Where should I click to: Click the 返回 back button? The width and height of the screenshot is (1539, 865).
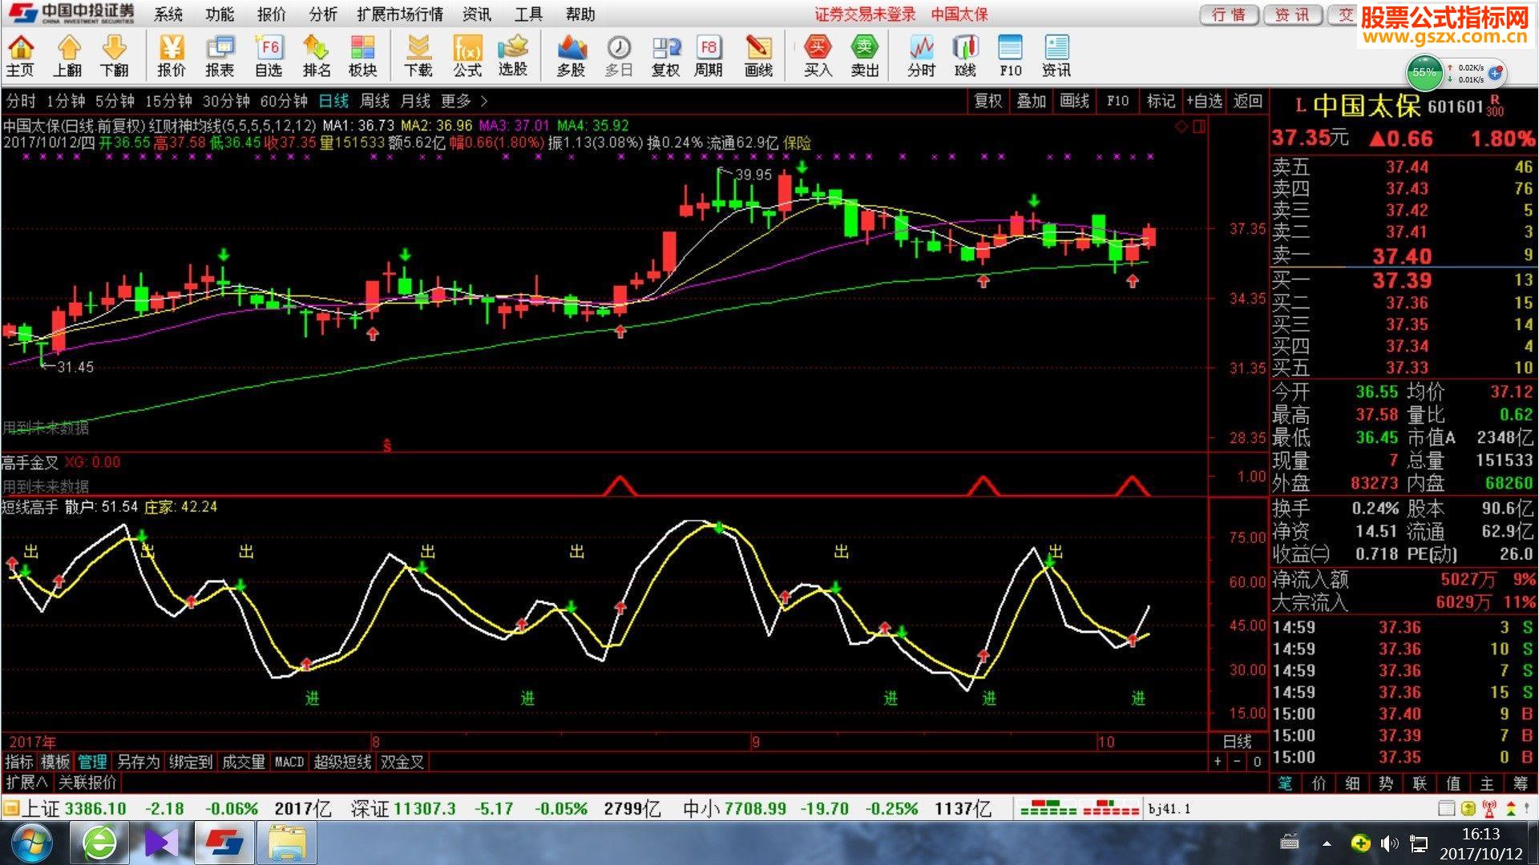[x=1248, y=101]
